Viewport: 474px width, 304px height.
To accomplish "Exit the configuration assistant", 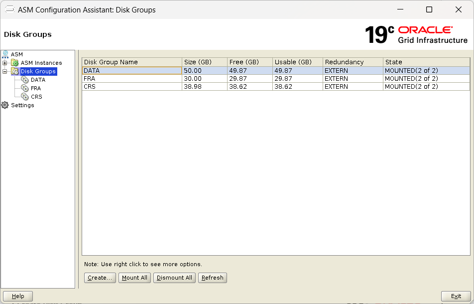I will point(456,296).
